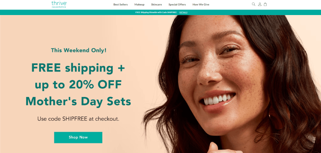Click the Mother's Day Sets headline line
Screen dimensions: 321x153
click(78, 101)
